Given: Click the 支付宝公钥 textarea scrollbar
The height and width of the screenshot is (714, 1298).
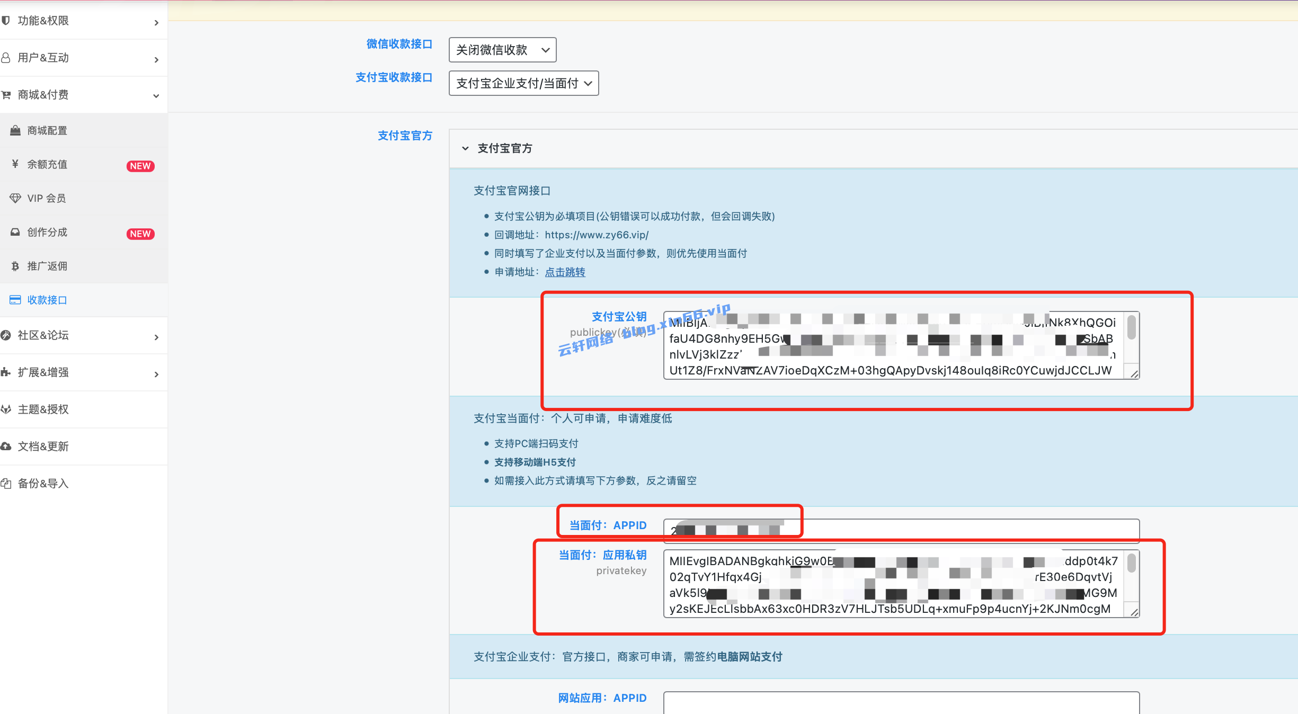Looking at the screenshot, I should [x=1131, y=327].
